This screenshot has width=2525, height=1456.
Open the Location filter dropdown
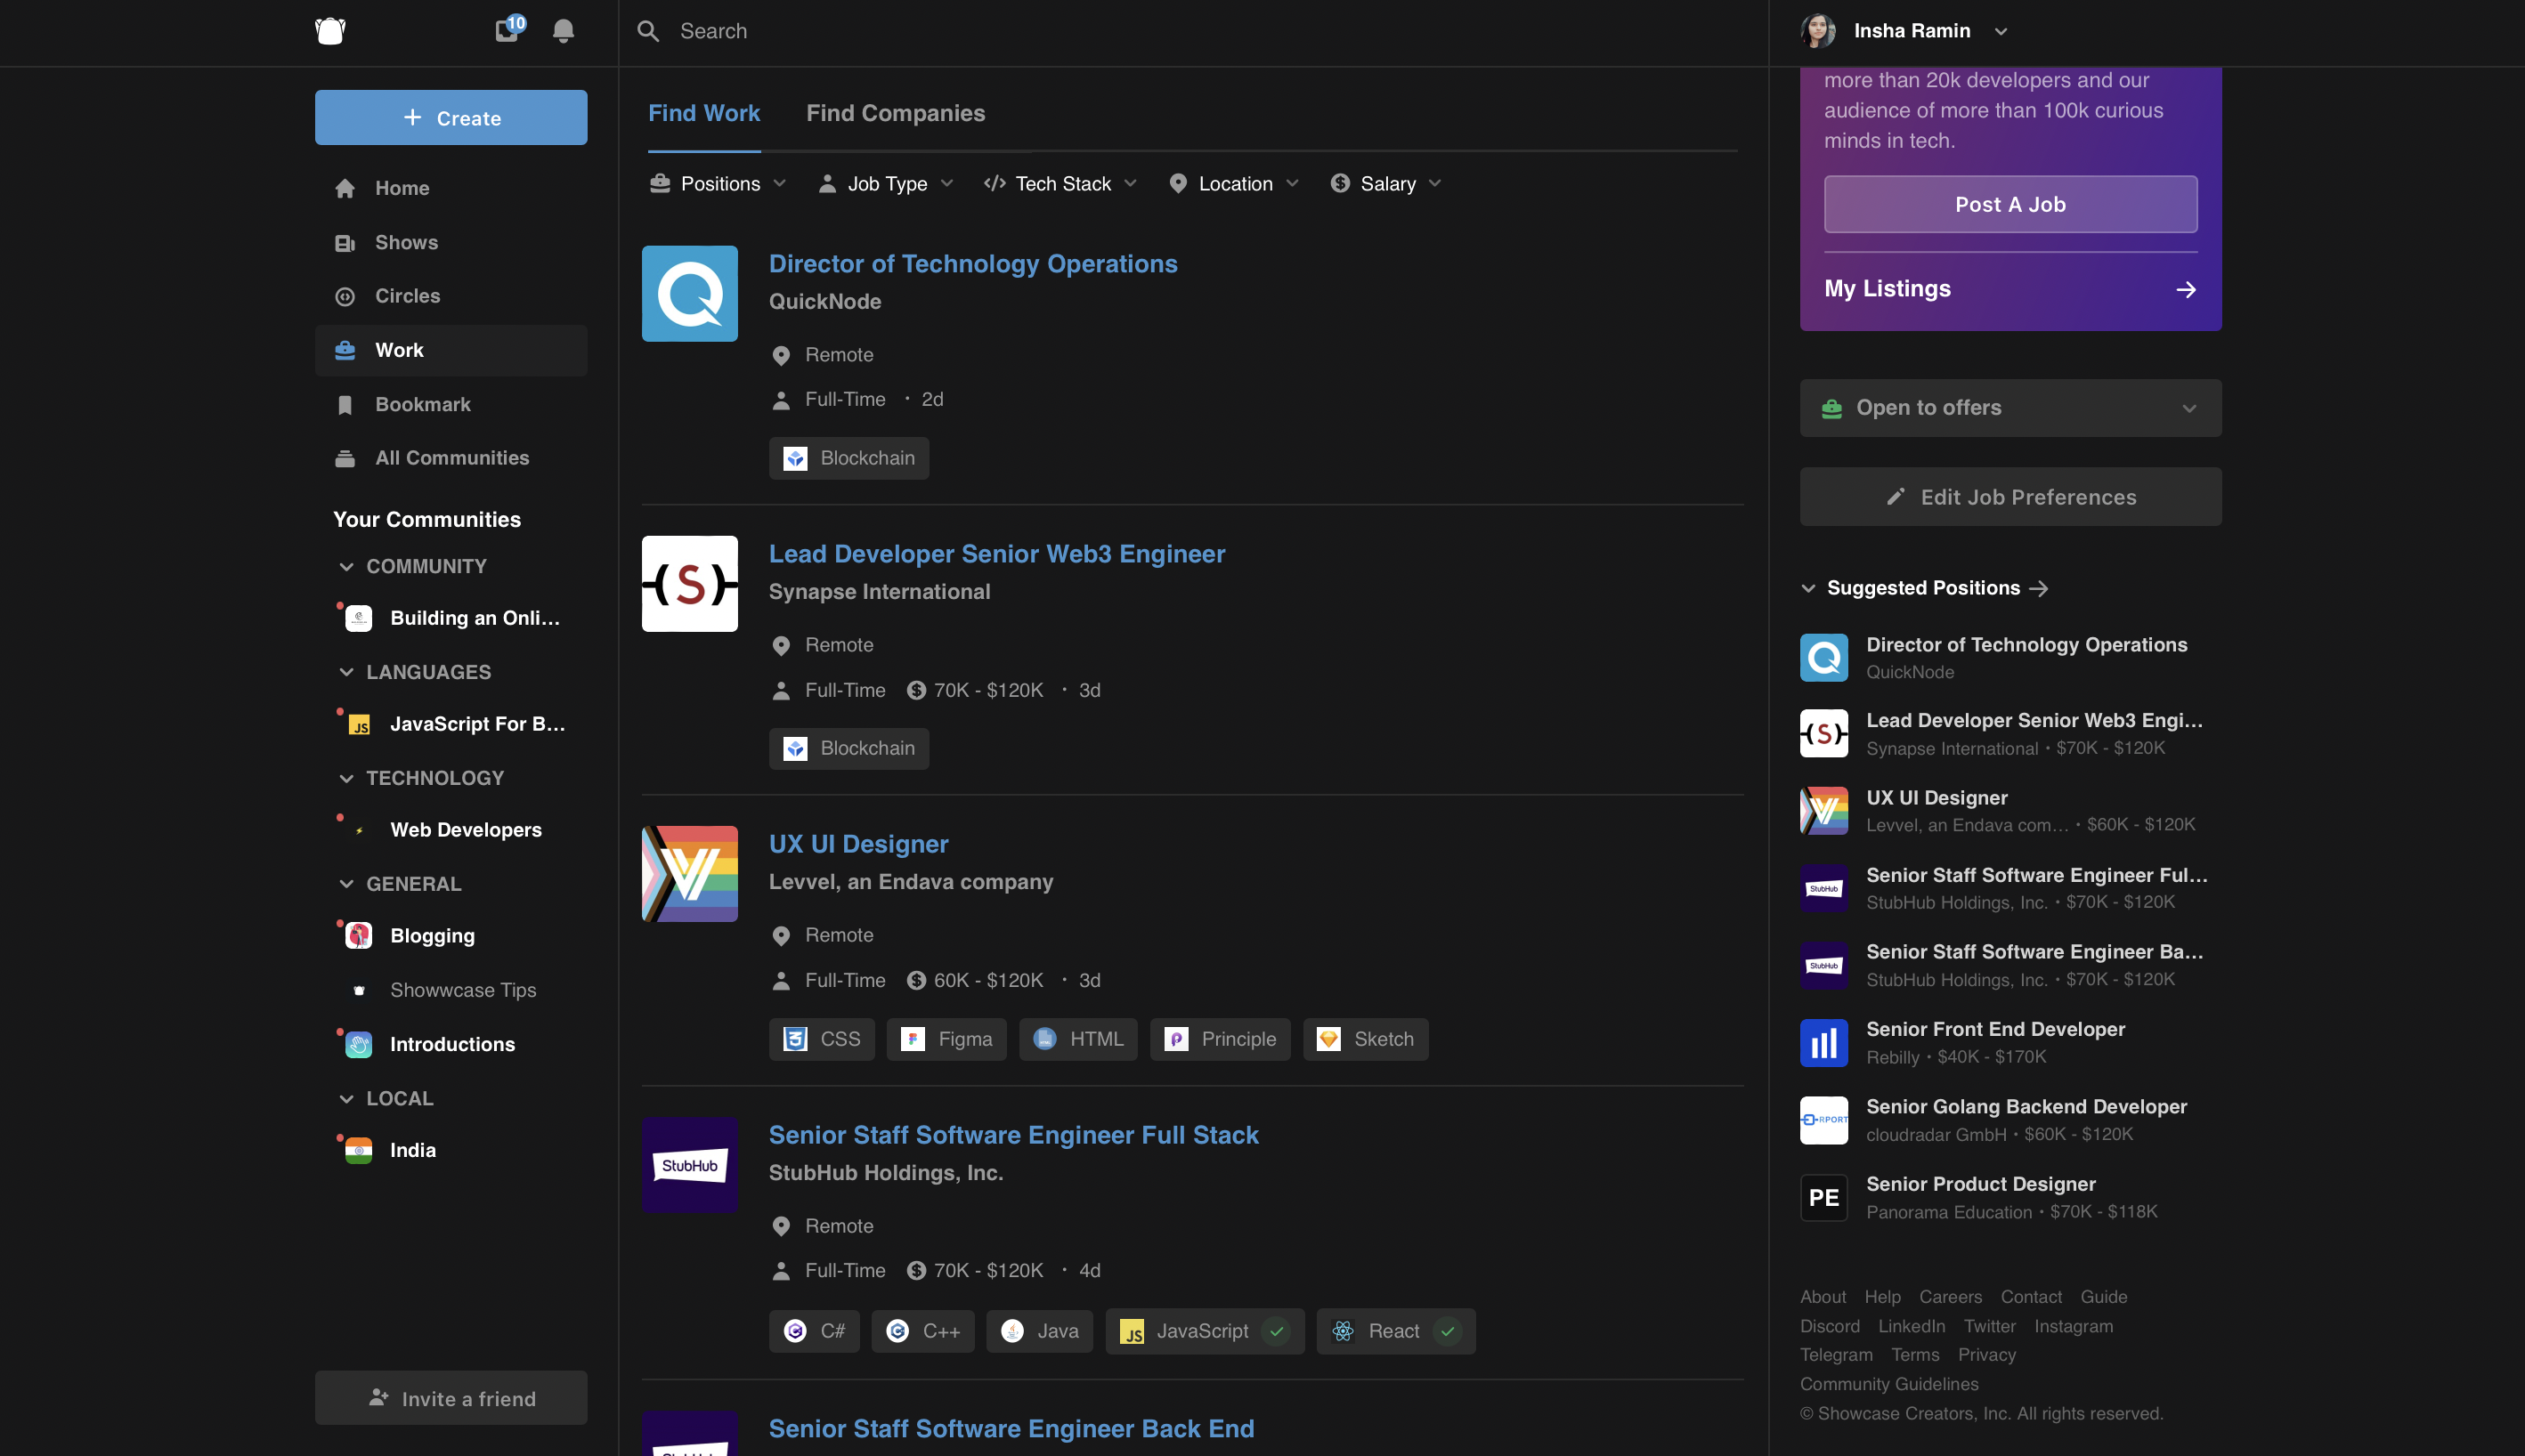click(1235, 184)
